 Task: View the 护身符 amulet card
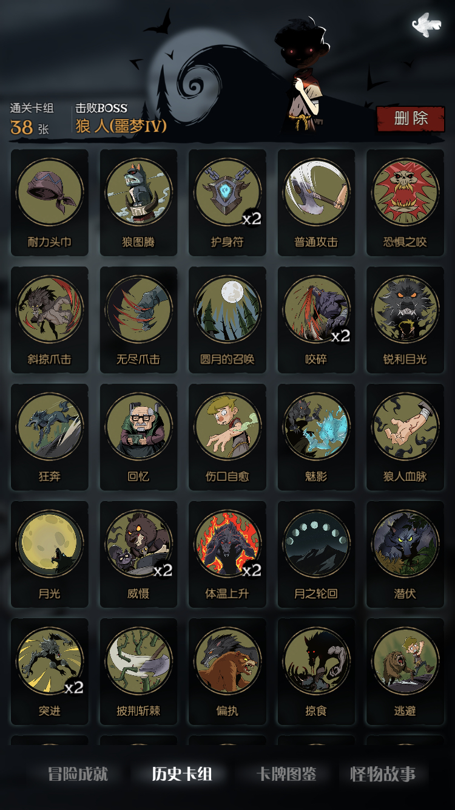[x=227, y=203]
